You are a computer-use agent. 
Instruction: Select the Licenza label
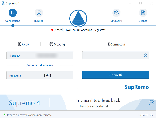coord(143,21)
